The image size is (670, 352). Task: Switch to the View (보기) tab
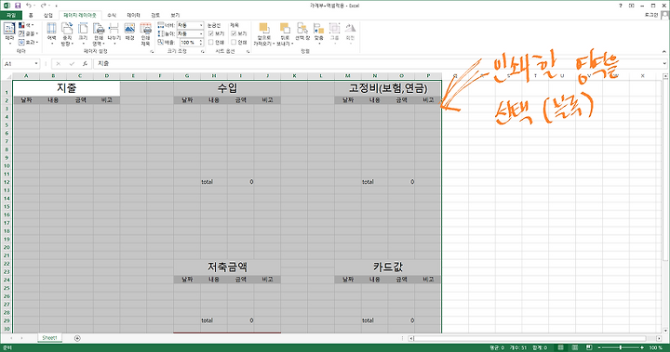coord(175,16)
